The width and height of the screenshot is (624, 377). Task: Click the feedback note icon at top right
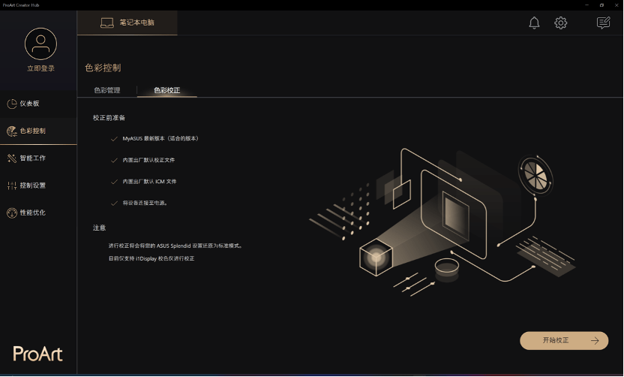click(x=603, y=23)
